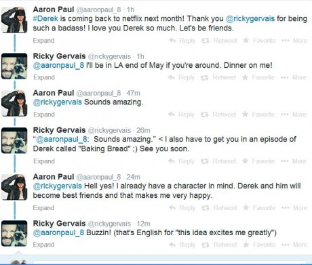The width and height of the screenshot is (312, 265).
Task: Open the #Derek hashtag link
Action: point(45,18)
